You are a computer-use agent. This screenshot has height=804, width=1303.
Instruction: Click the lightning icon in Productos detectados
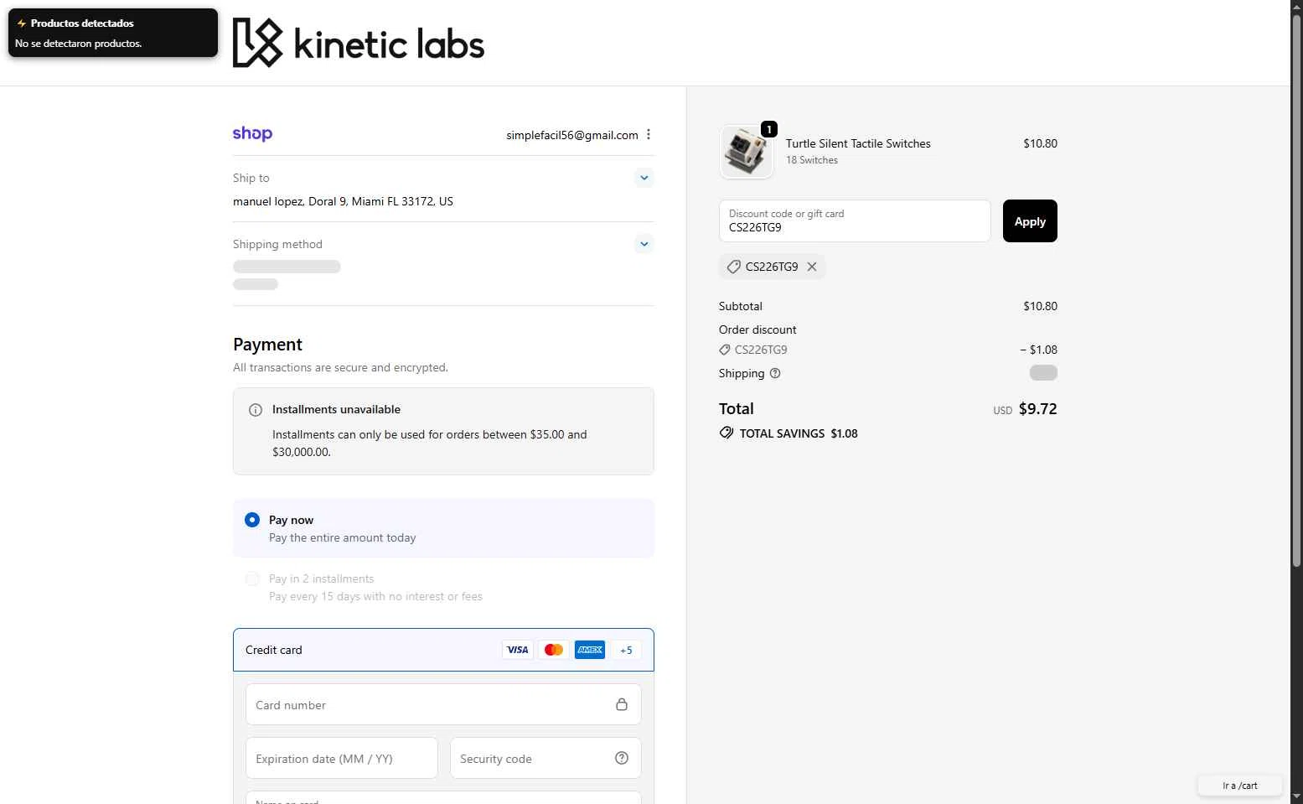point(22,23)
